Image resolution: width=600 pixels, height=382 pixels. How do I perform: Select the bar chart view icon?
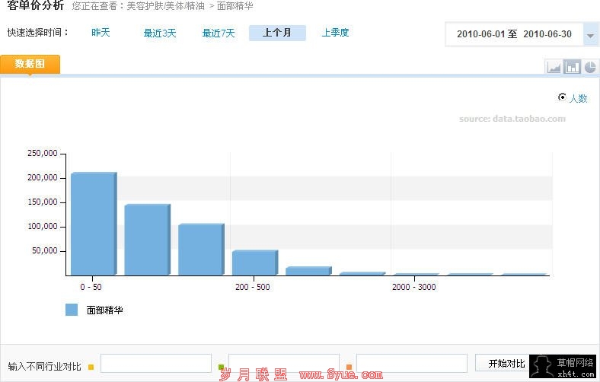click(x=572, y=67)
